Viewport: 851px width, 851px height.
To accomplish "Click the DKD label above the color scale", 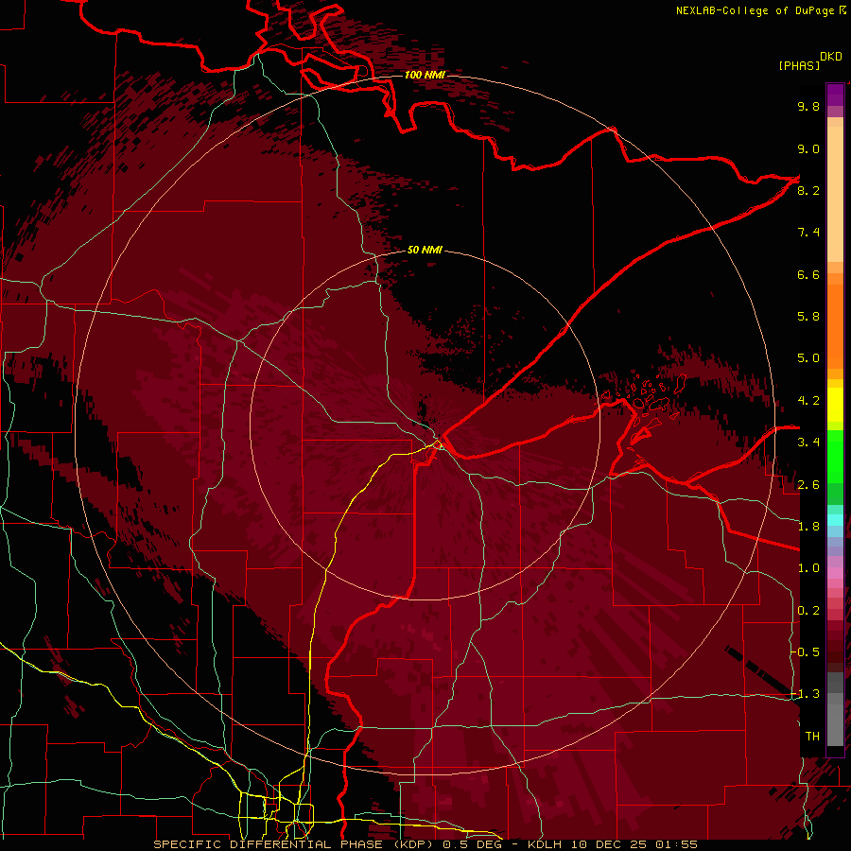I will pyautogui.click(x=831, y=57).
